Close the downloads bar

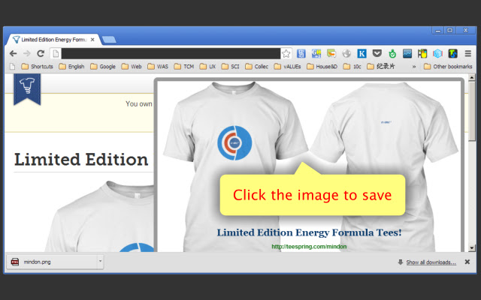(x=467, y=262)
